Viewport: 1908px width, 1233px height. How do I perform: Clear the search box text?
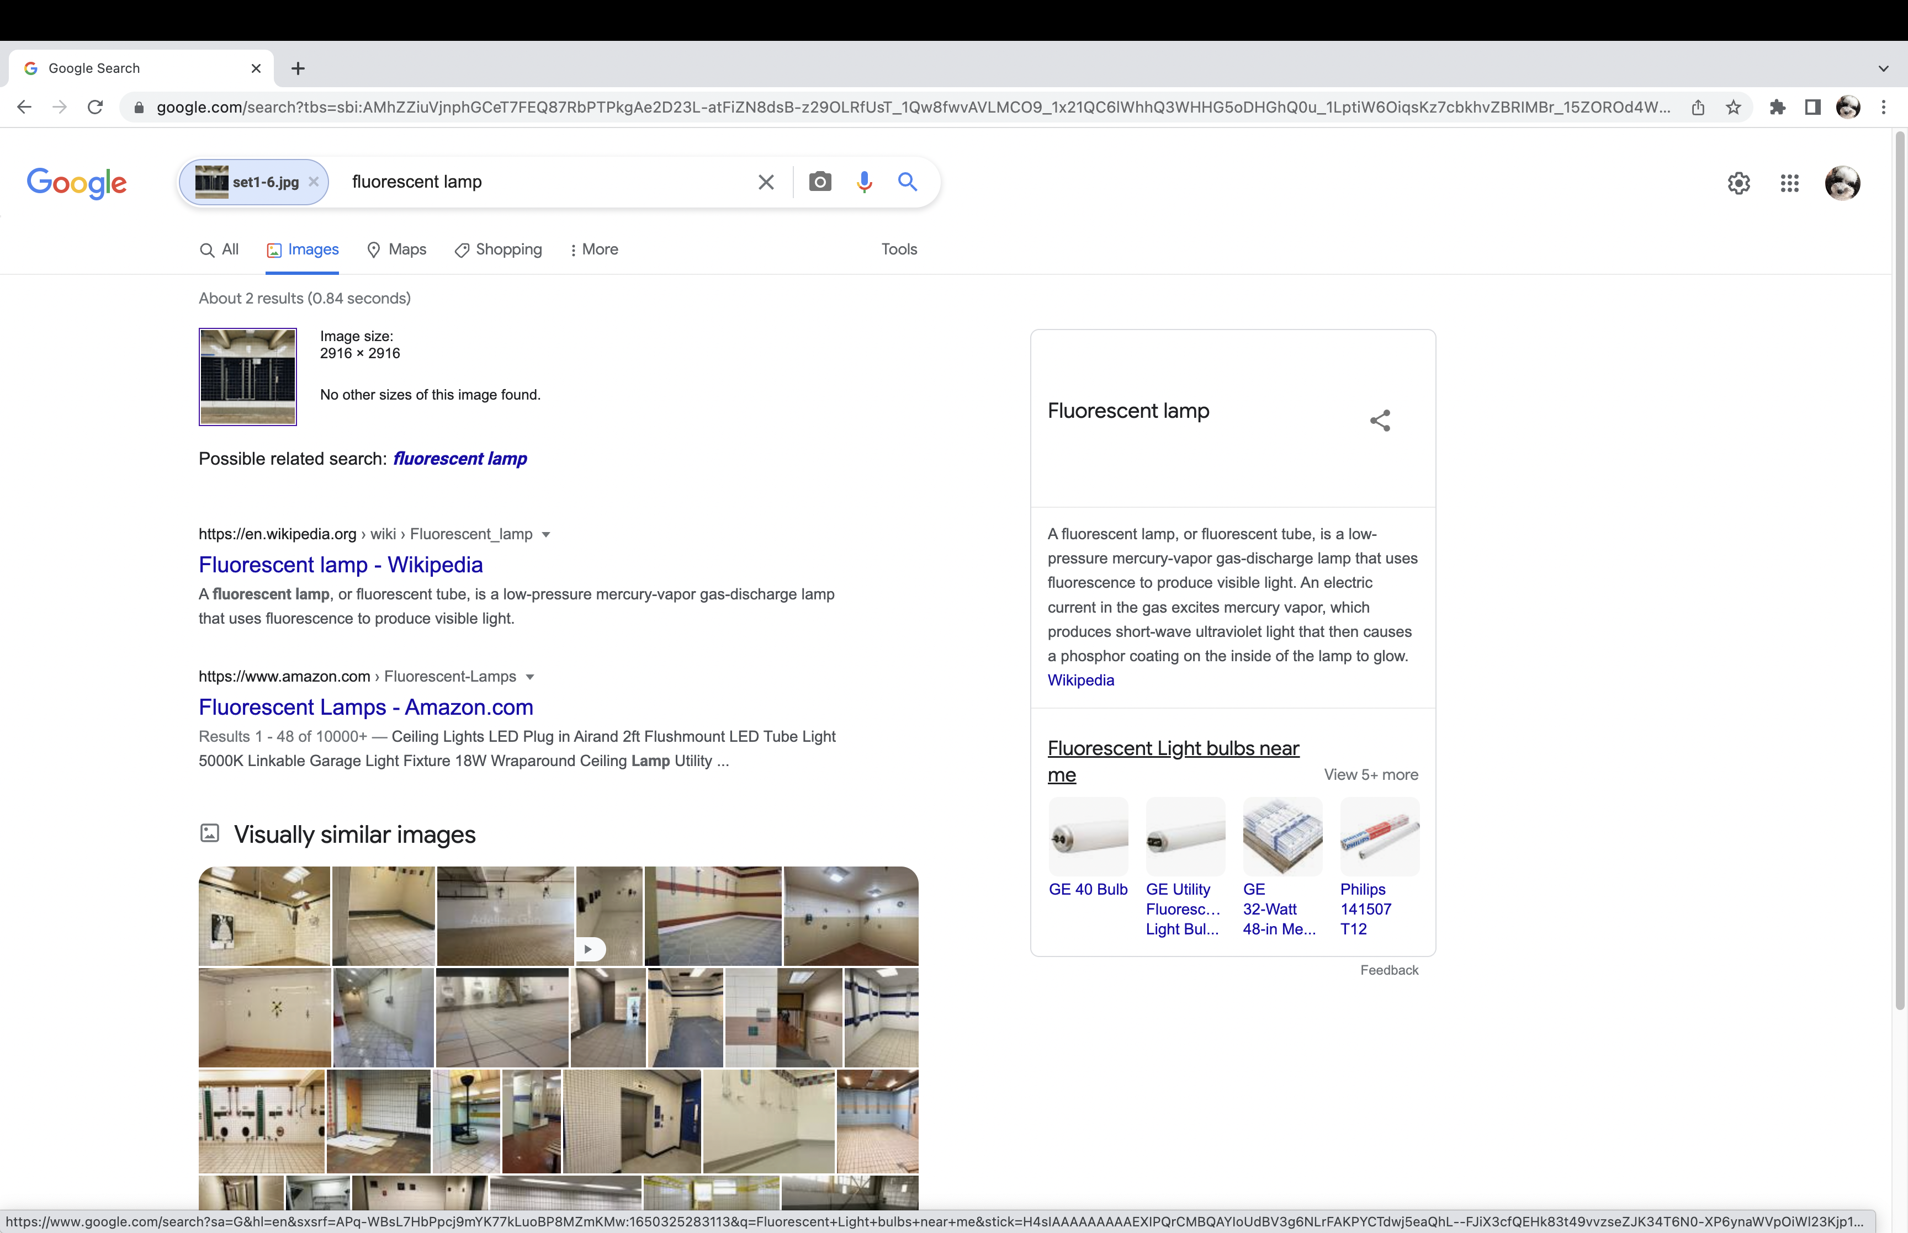tap(765, 182)
